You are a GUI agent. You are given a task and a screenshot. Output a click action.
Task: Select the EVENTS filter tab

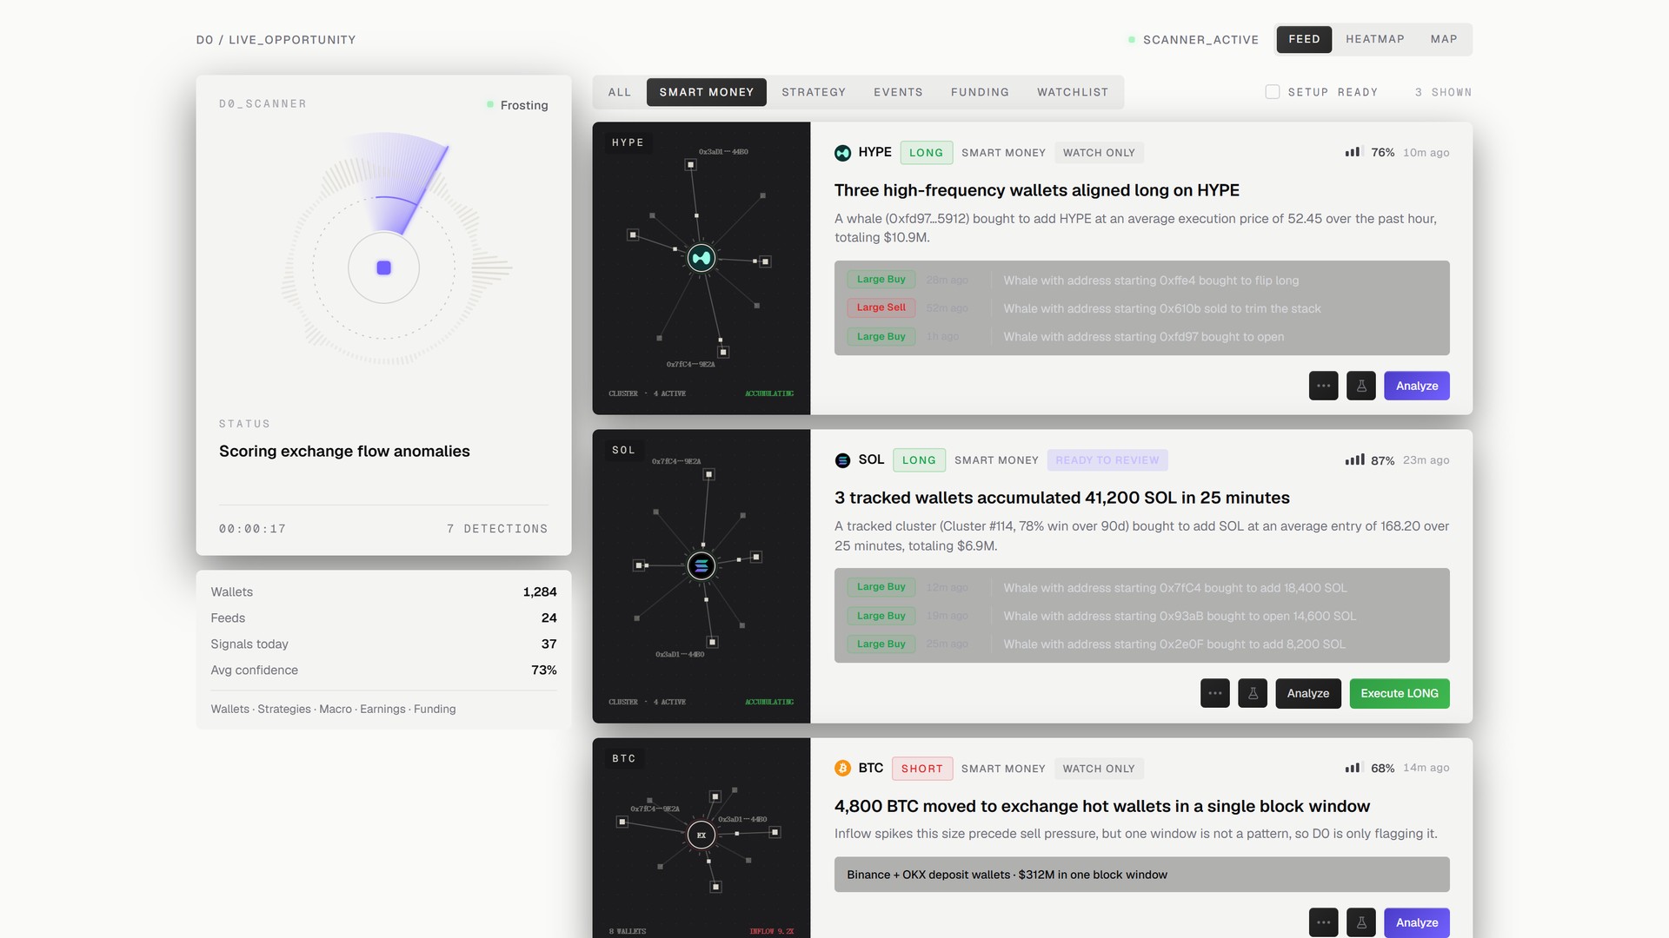898,92
